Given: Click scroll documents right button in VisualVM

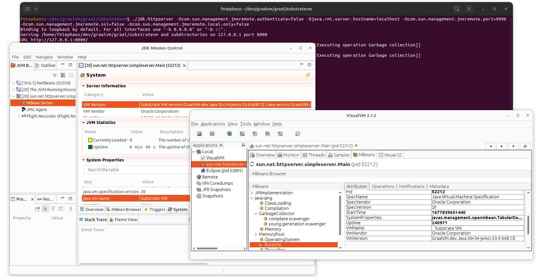Looking at the screenshot, I should coord(501,146).
